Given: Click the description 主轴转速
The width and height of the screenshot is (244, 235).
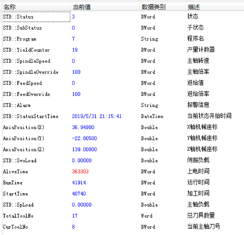Looking at the screenshot, I should click(x=198, y=60).
